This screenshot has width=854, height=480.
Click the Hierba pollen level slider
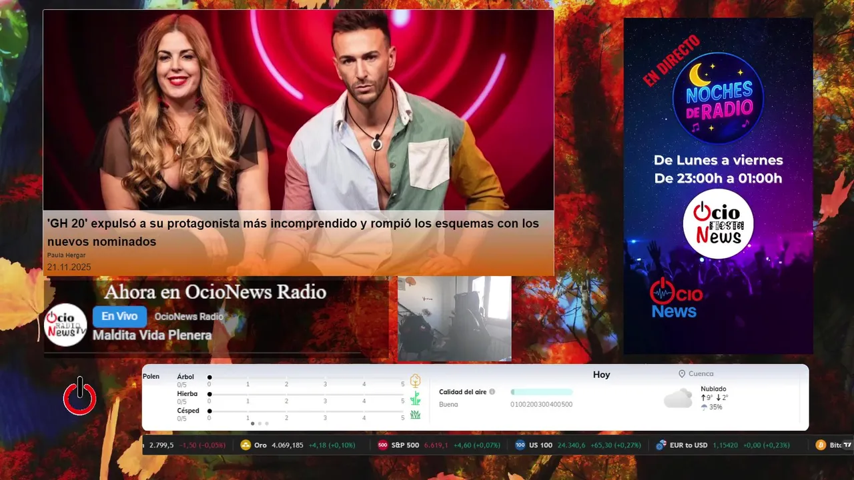click(x=306, y=394)
